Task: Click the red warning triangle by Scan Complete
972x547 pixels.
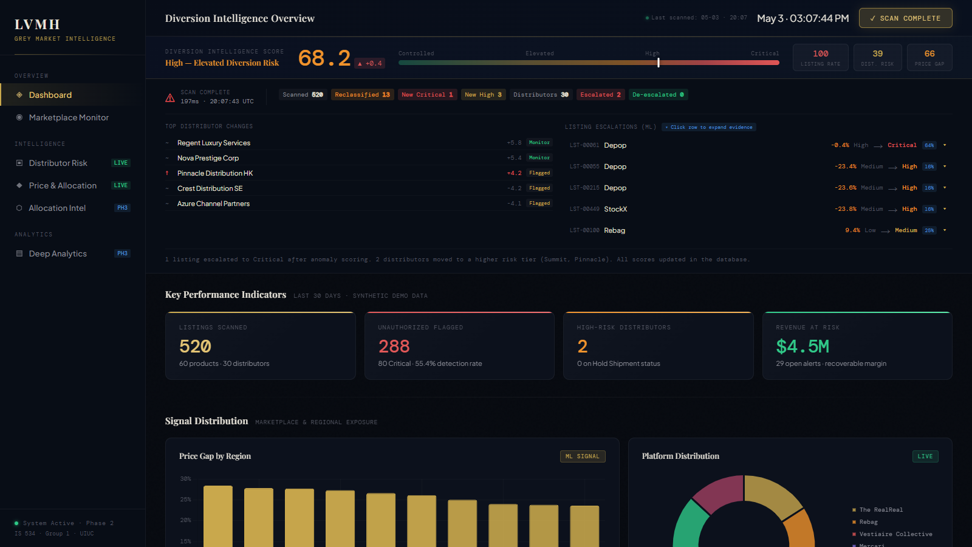Action: (170, 98)
